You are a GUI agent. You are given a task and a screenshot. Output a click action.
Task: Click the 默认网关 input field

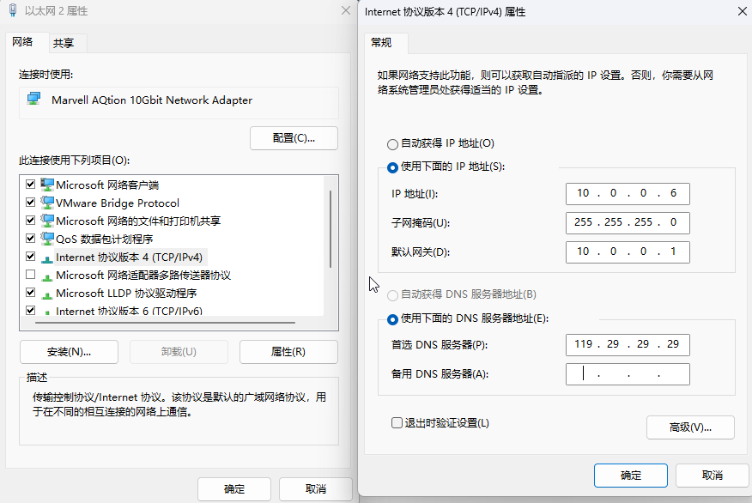[x=628, y=252]
